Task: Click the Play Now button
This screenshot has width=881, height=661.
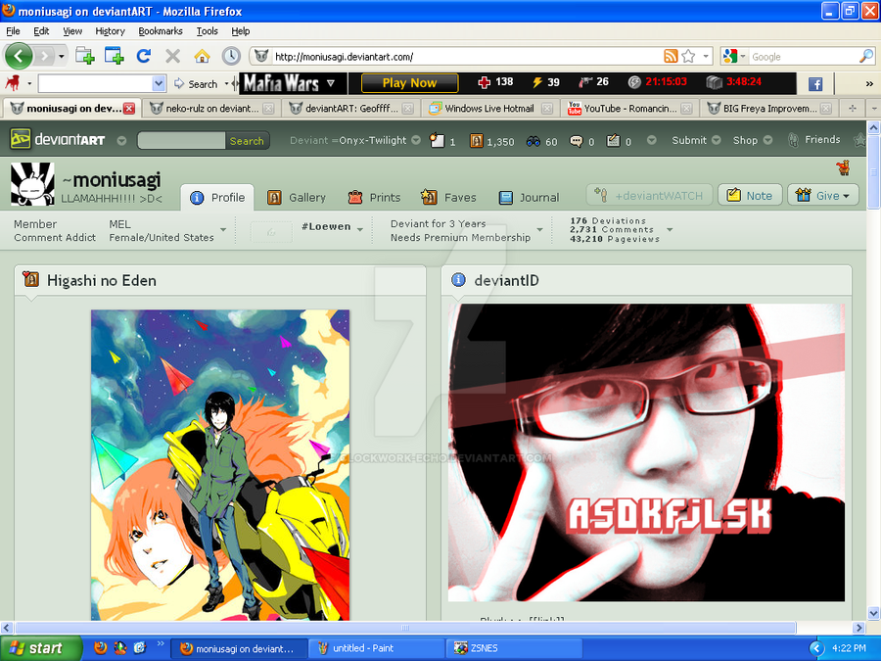Action: [x=409, y=83]
